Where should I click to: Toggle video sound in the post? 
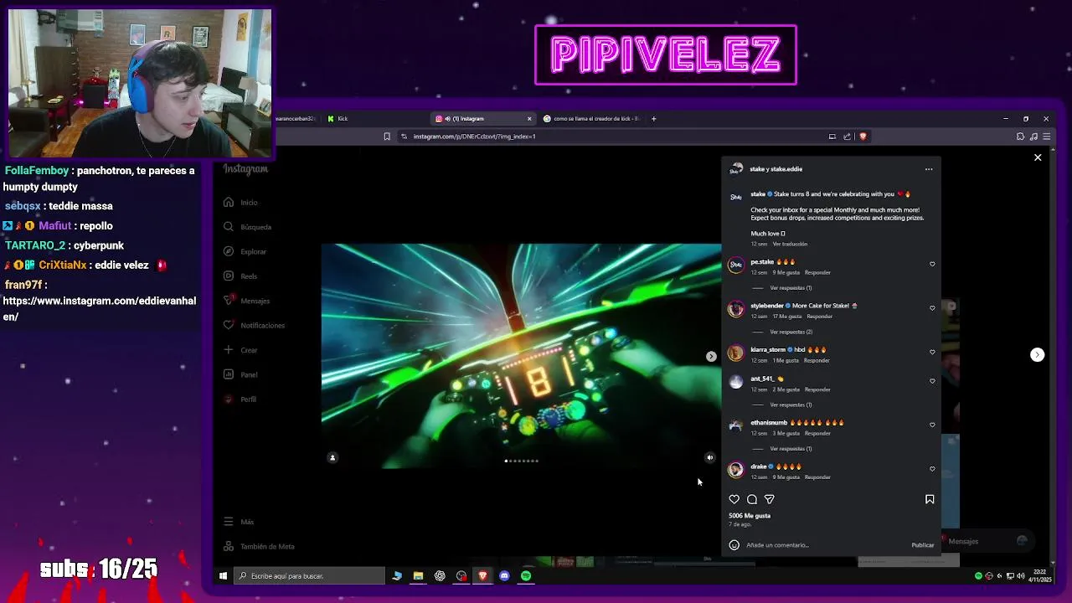coord(710,457)
